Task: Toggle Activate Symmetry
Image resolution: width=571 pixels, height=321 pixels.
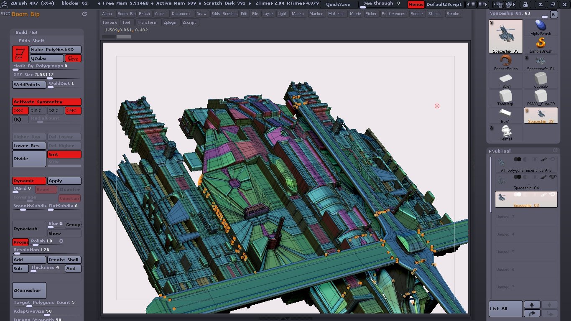Action: tap(46, 102)
